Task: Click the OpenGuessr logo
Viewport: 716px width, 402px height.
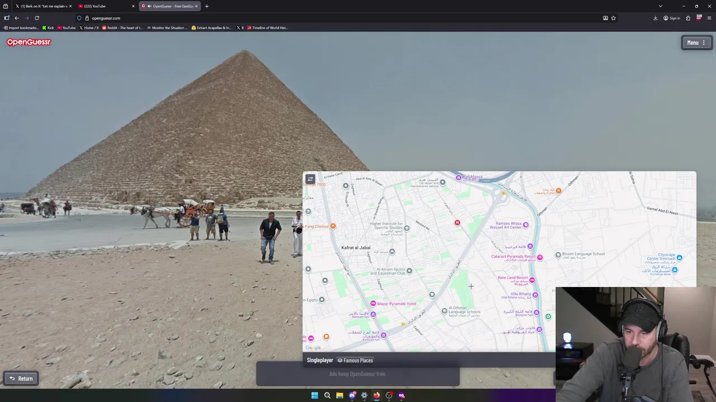Action: 29,42
